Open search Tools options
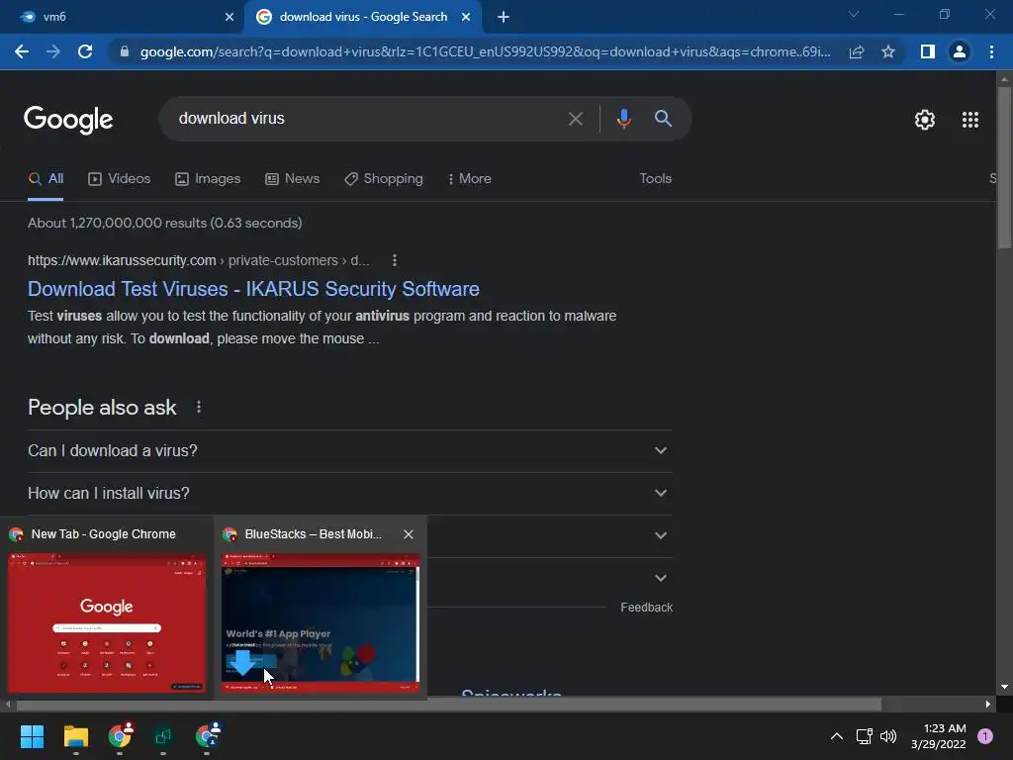The width and height of the screenshot is (1013, 760). 655,179
